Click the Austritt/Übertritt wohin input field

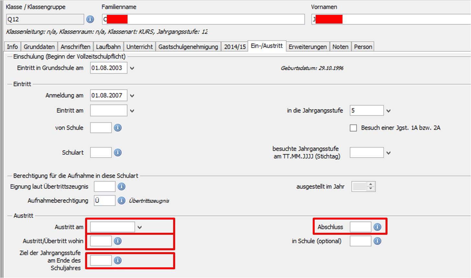pos(101,241)
